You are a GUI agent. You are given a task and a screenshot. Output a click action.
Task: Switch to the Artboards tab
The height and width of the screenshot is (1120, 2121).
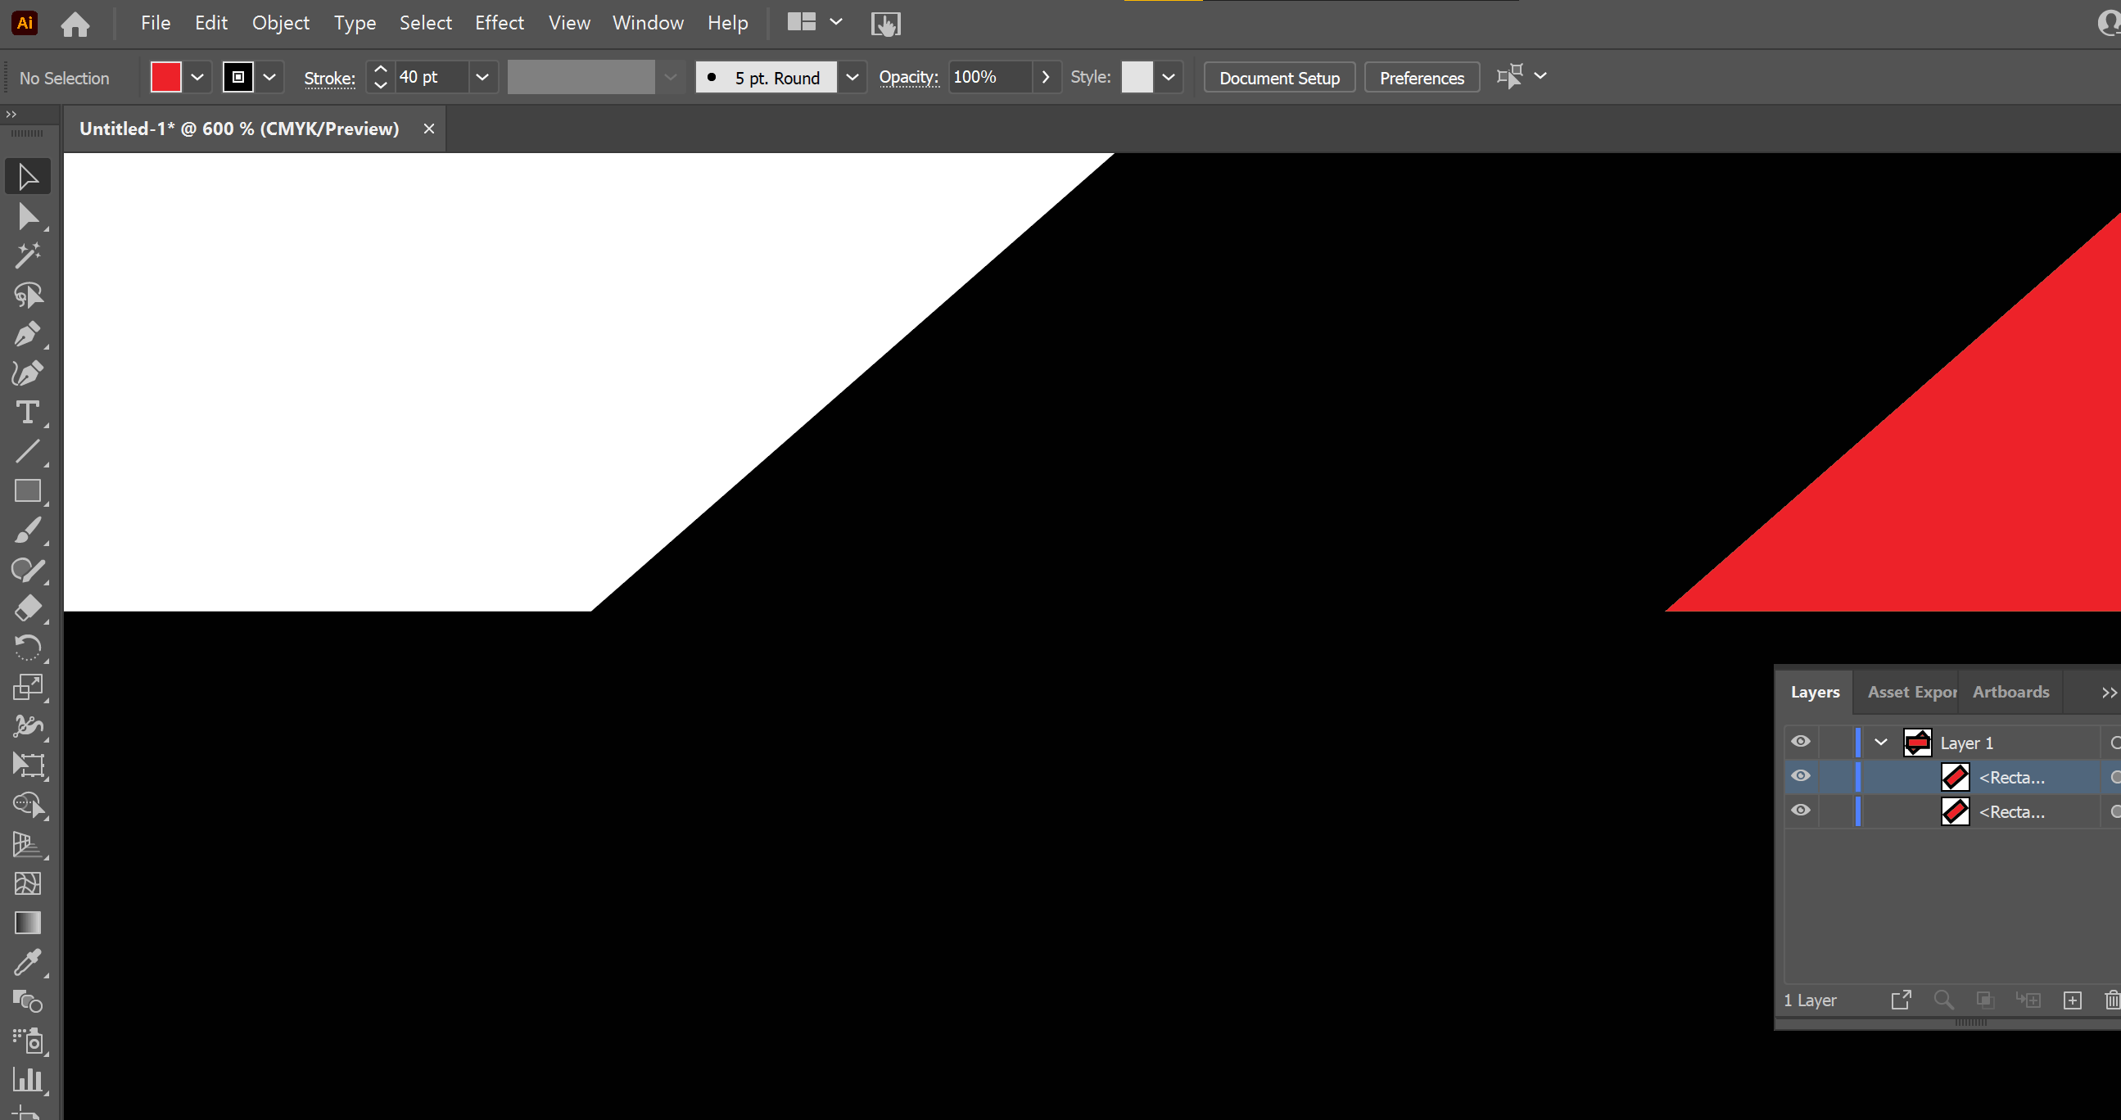click(2010, 692)
